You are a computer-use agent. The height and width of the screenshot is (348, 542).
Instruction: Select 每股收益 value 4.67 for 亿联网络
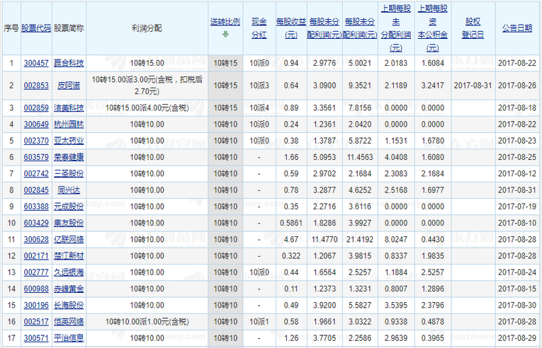click(291, 240)
